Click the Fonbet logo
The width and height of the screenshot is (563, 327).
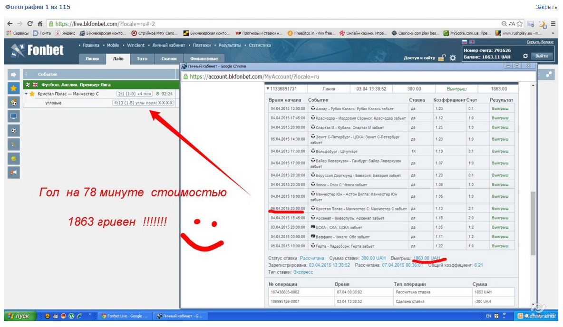coord(37,50)
